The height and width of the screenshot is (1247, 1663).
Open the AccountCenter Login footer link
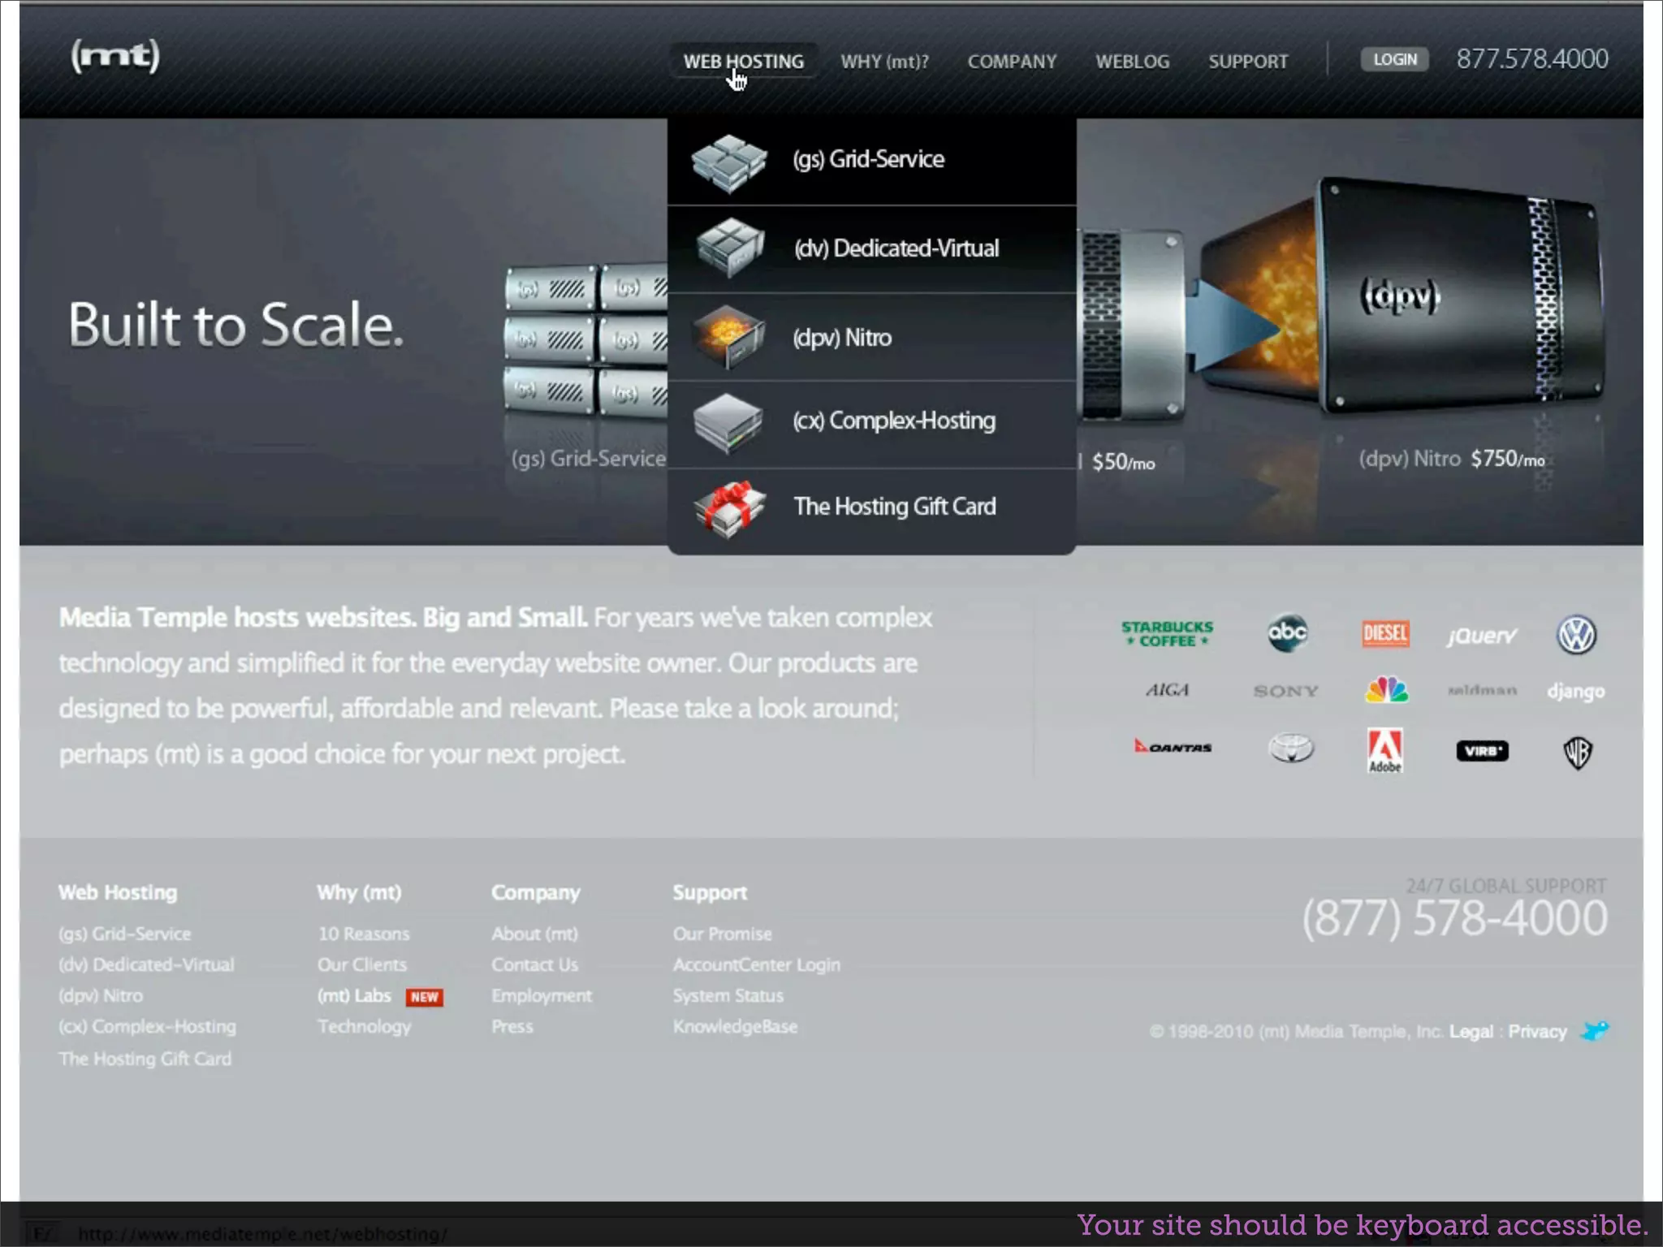[x=757, y=965]
